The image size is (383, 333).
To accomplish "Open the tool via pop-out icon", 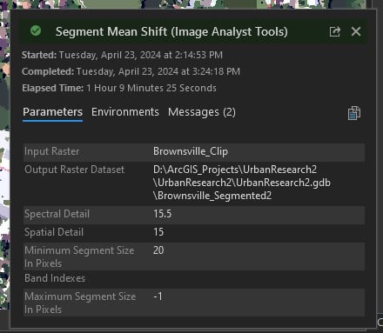I will coord(335,31).
